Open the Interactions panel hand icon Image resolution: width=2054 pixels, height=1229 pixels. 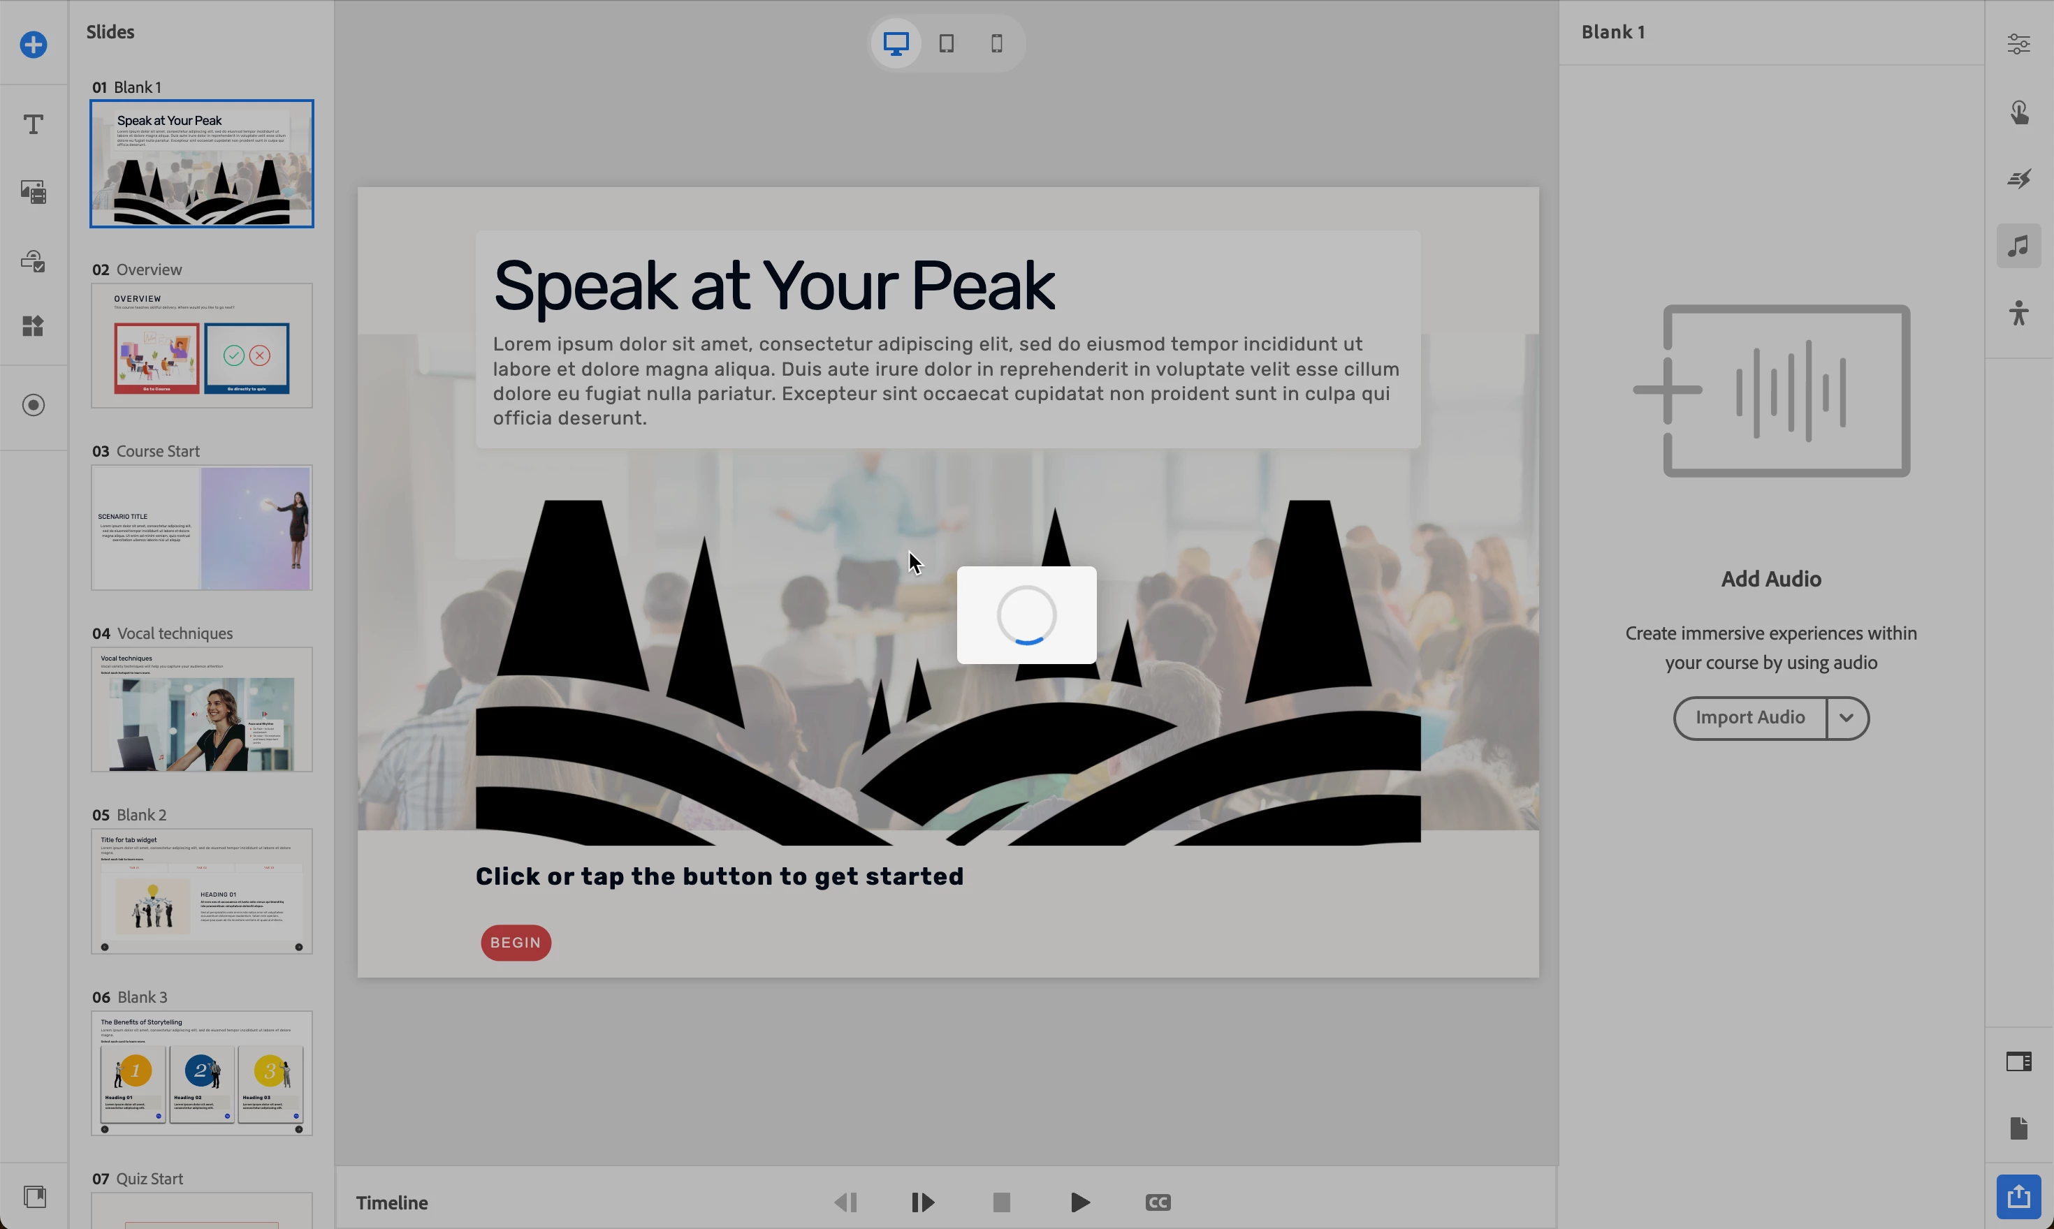(x=2018, y=112)
